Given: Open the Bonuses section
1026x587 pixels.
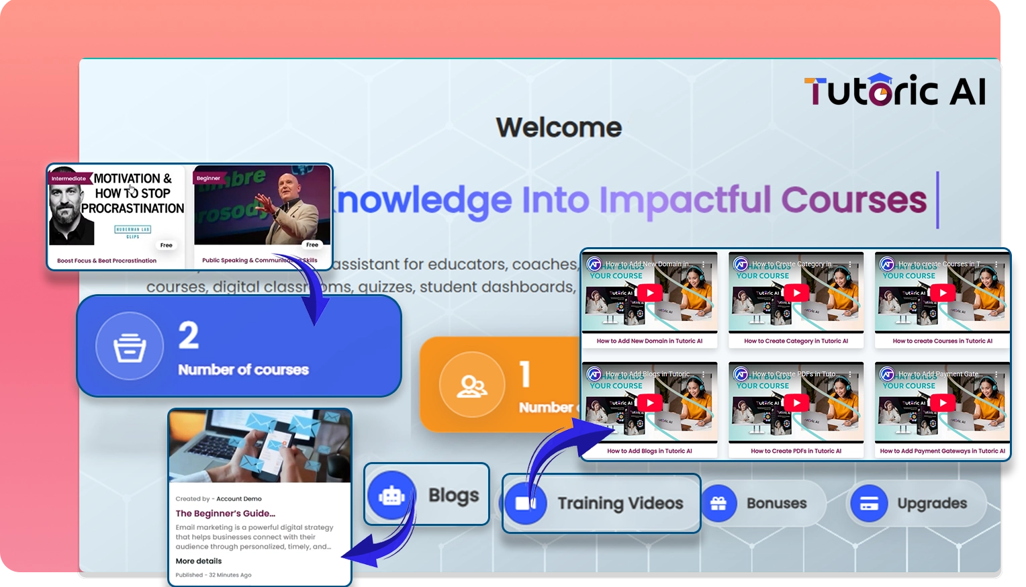Looking at the screenshot, I should click(776, 503).
